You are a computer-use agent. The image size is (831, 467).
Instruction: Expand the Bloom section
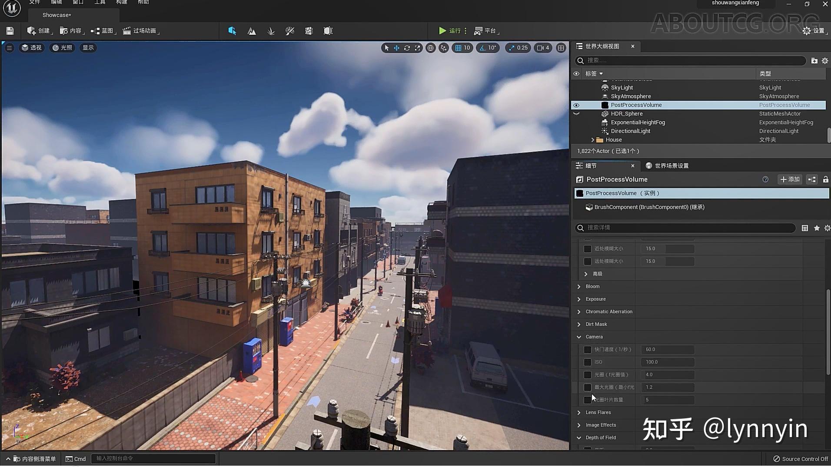pyautogui.click(x=579, y=287)
